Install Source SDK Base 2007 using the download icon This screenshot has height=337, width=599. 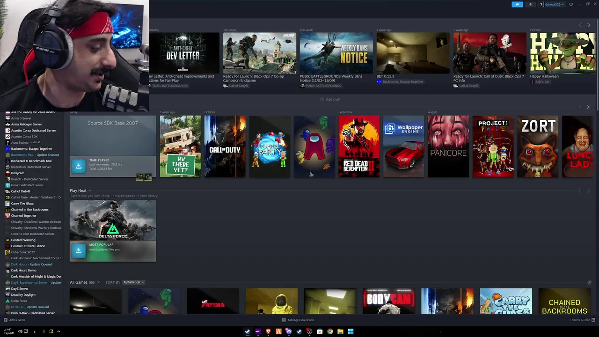79,166
